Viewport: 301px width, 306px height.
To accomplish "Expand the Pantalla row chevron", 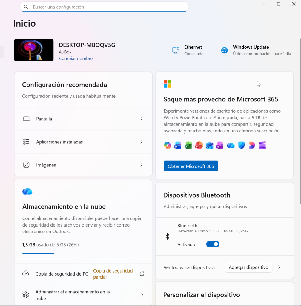I will 141,119.
